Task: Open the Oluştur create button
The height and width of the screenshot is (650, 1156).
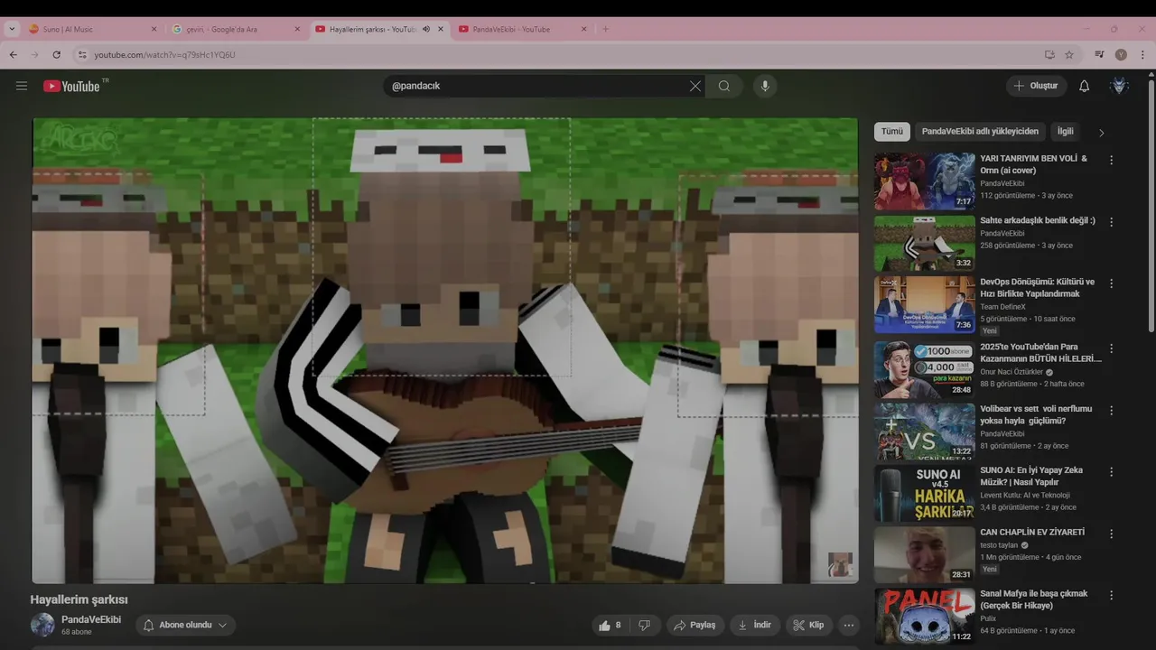Action: [x=1036, y=86]
